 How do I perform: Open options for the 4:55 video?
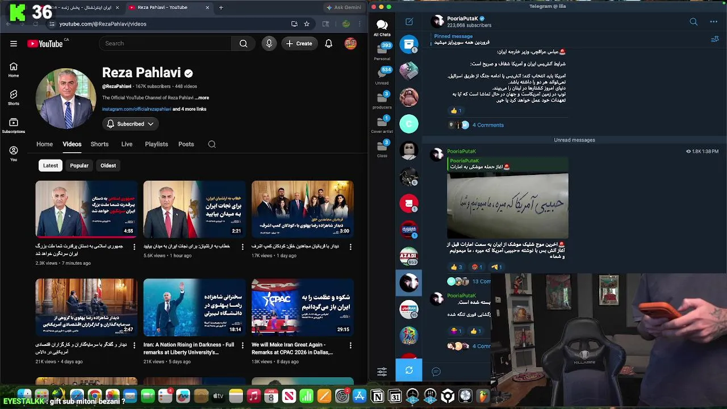click(134, 247)
